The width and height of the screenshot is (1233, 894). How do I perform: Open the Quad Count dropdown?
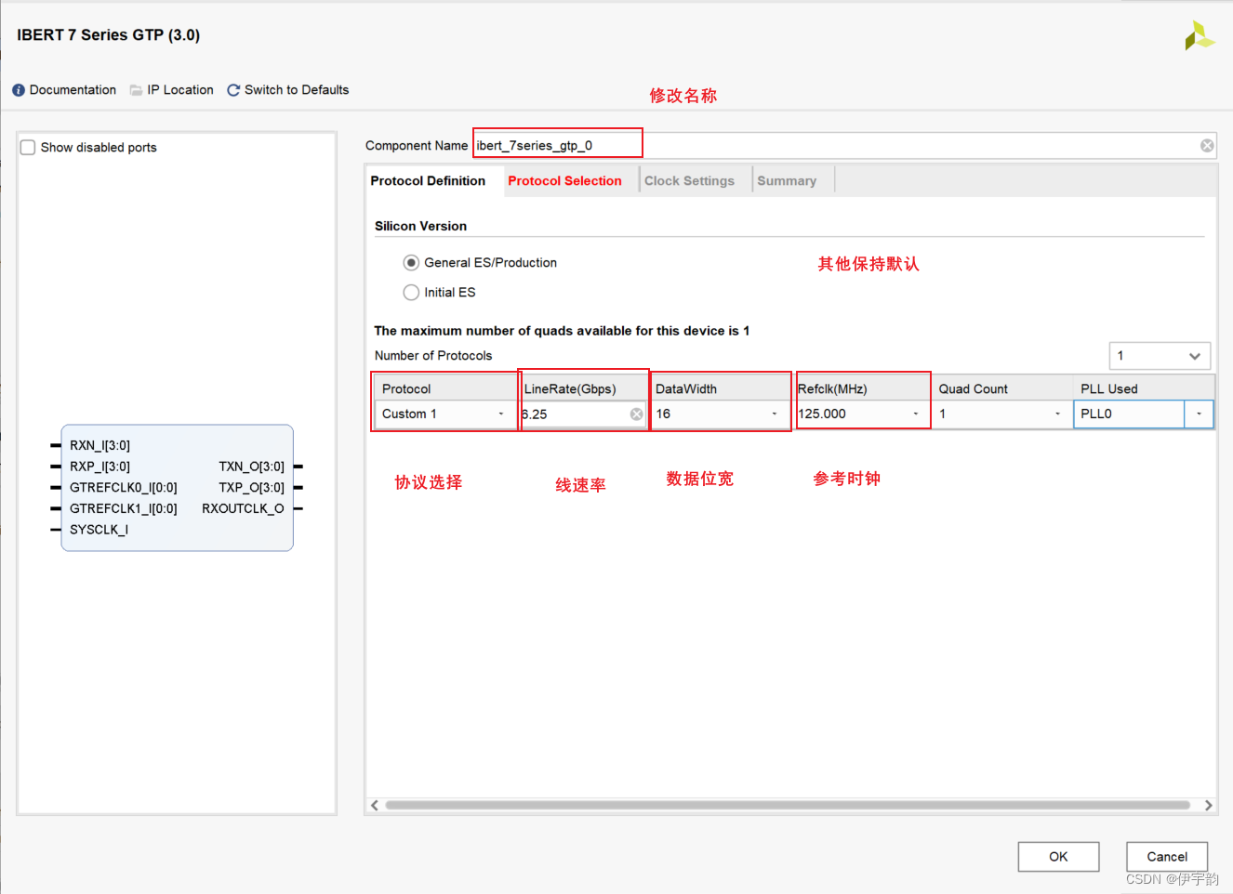1057,414
